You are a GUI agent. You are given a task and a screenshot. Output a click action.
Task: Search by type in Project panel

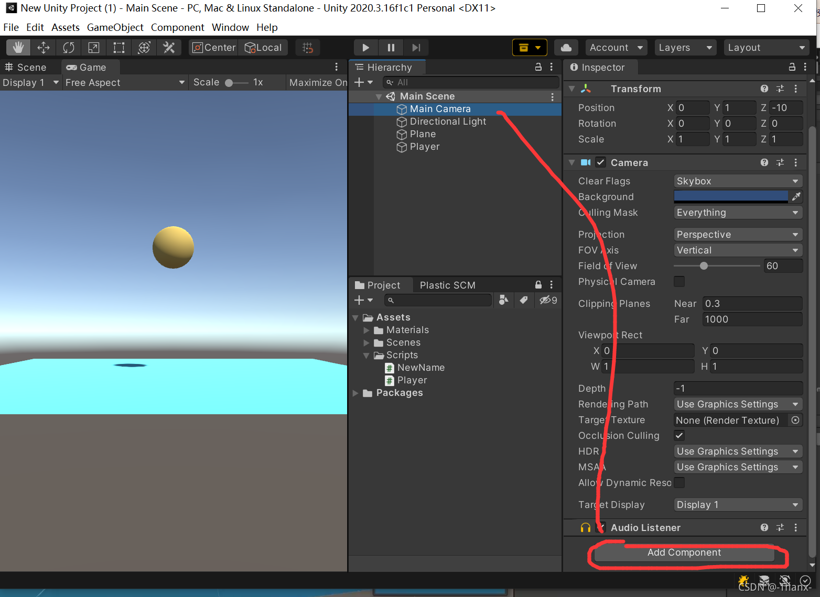pyautogui.click(x=503, y=300)
